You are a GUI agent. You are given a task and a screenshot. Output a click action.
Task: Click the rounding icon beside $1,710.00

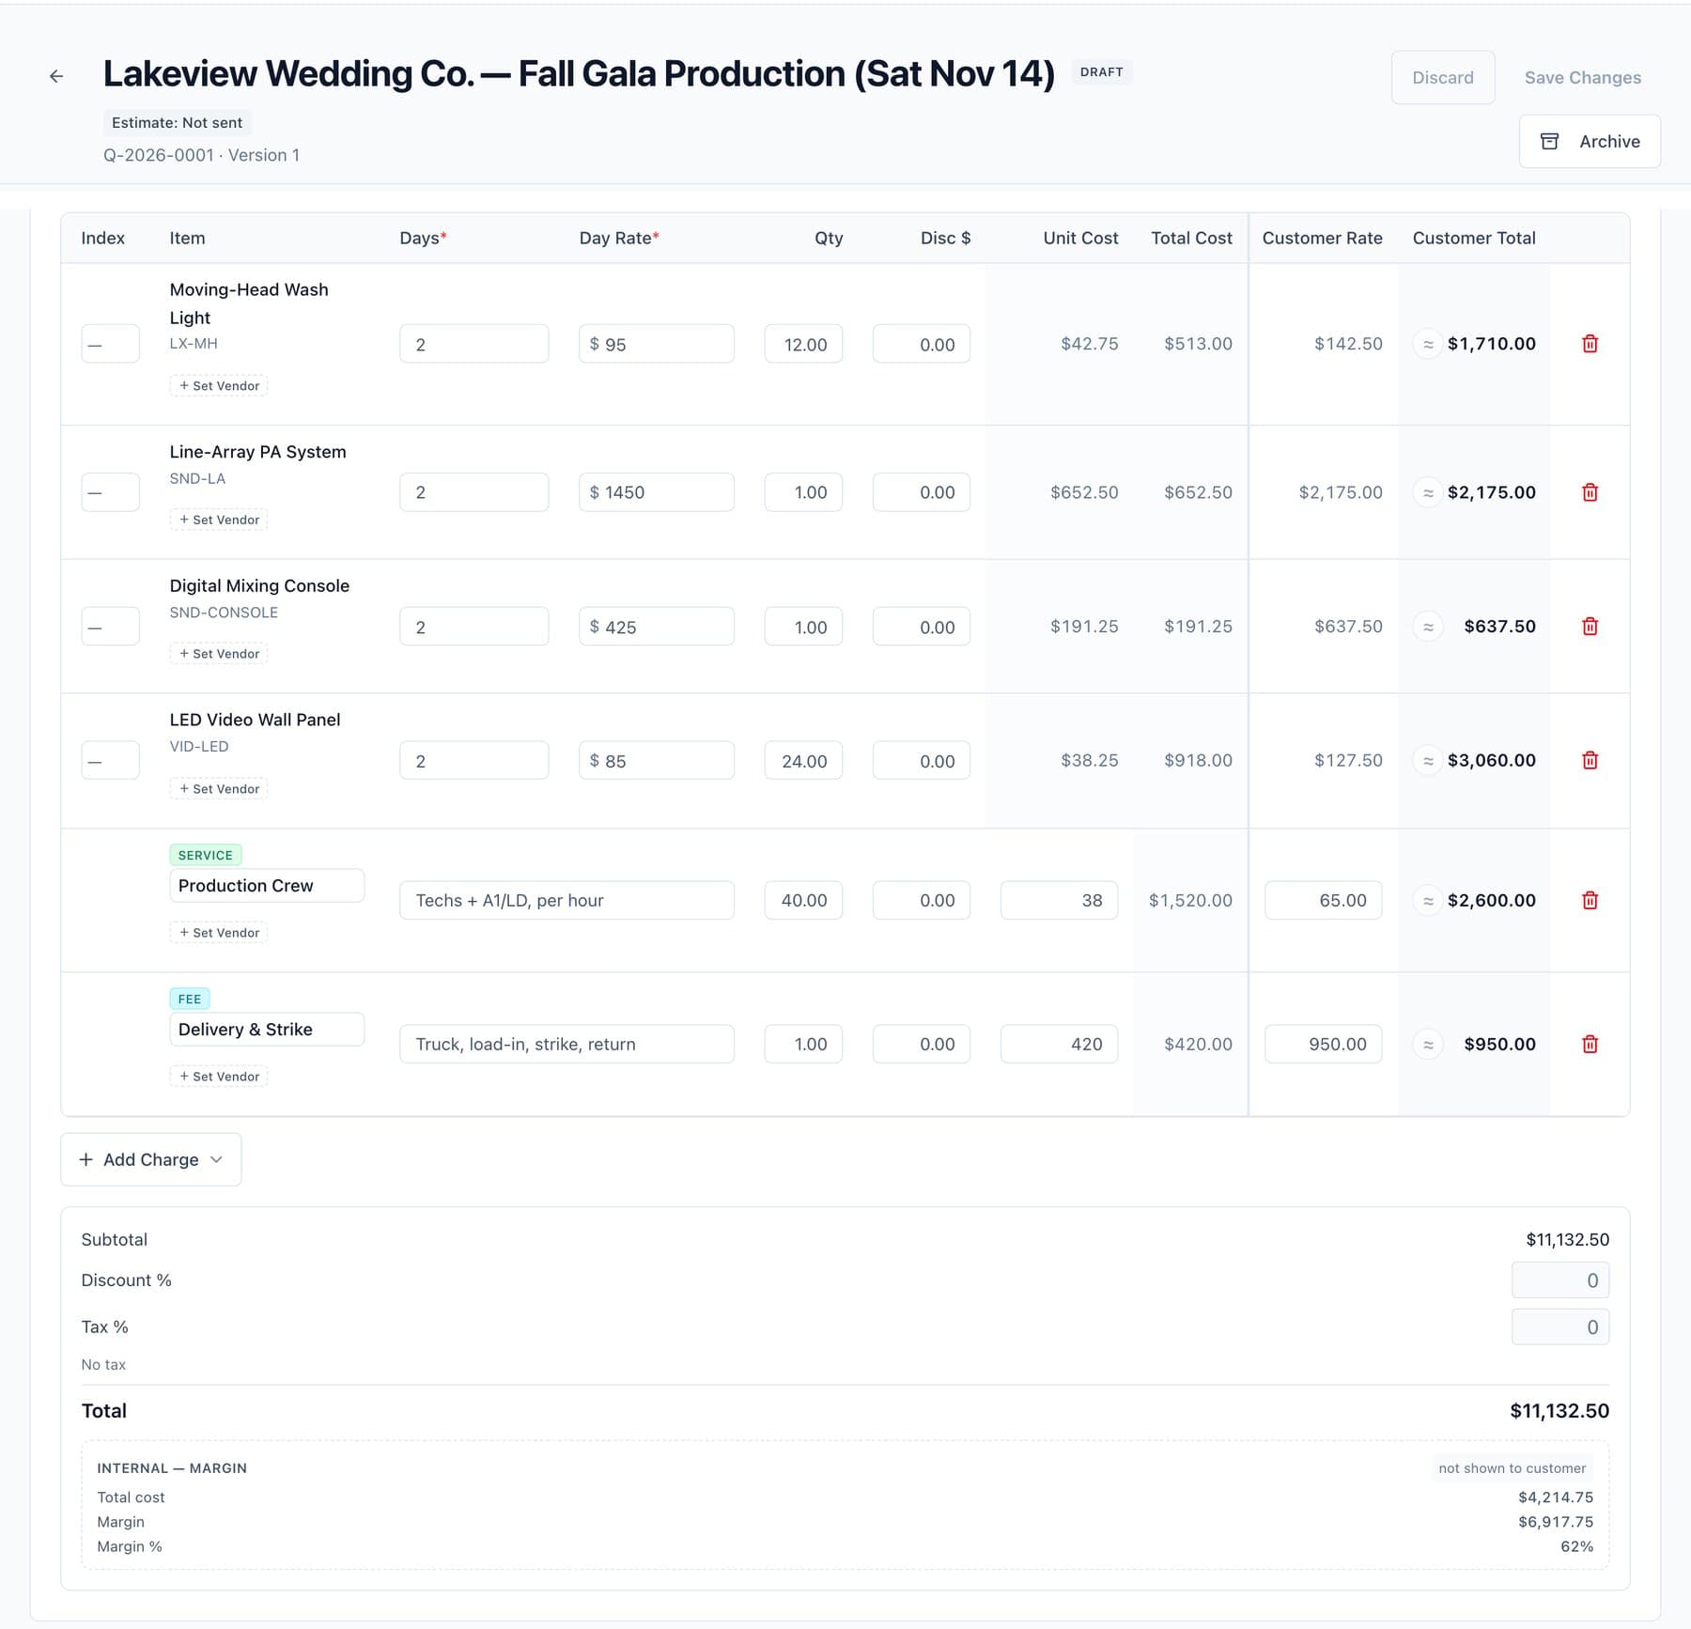[x=1428, y=344]
